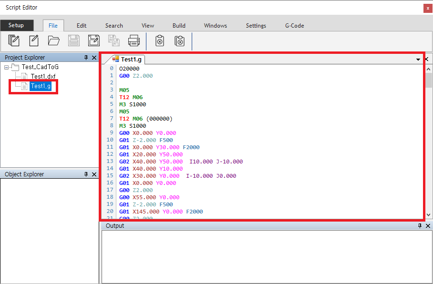Select the Test1.g document tab
The image size is (433, 284).
point(128,60)
